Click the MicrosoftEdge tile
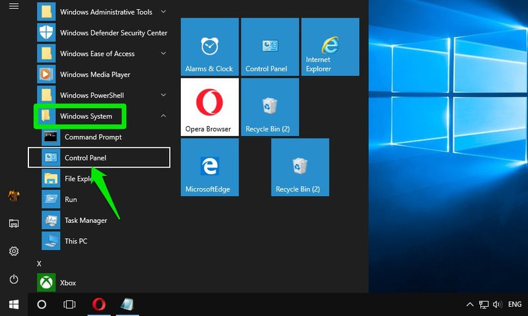Viewport: 528px width, 316px height. [x=209, y=167]
